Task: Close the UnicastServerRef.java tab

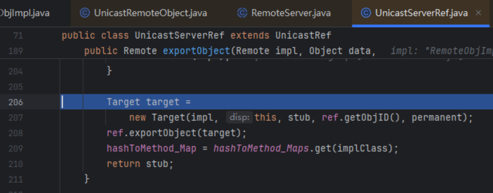Action: coord(478,13)
